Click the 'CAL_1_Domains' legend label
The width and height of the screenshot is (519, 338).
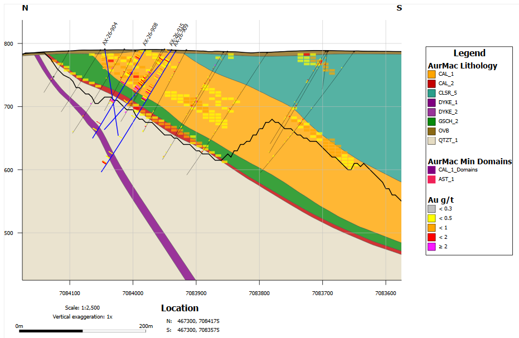pos(458,170)
